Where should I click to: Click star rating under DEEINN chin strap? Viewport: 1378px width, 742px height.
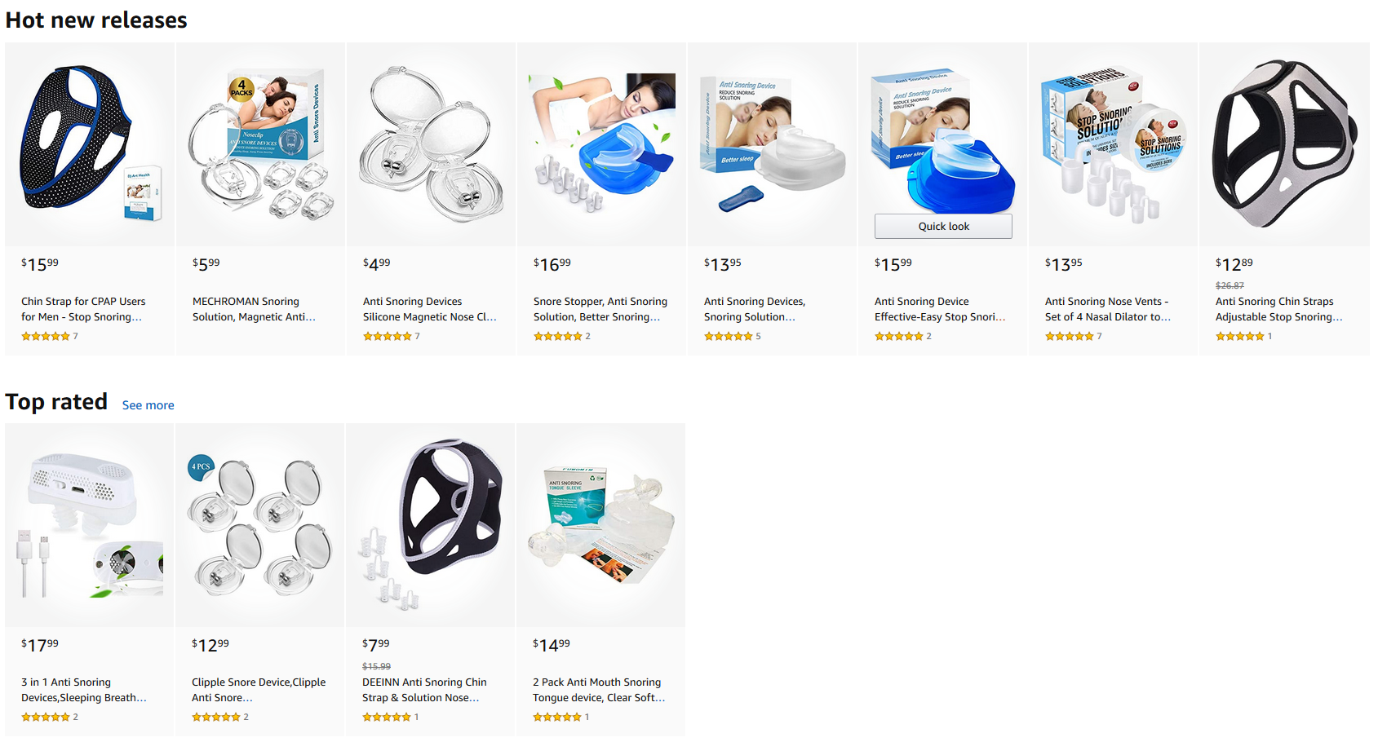[x=387, y=717]
